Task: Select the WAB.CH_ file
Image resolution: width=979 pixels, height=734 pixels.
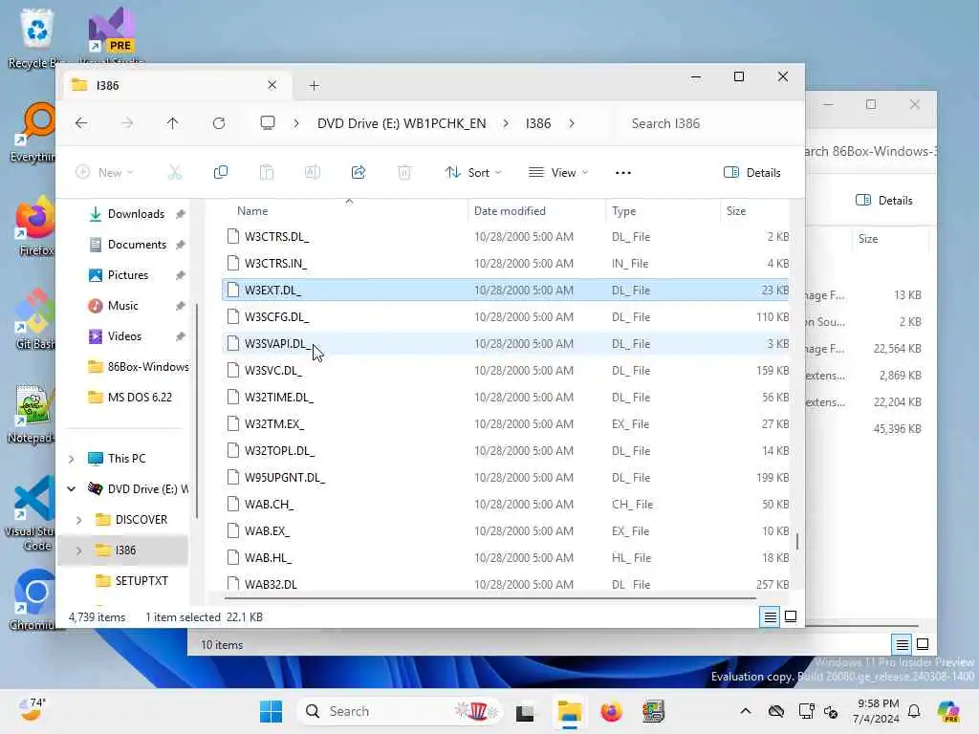Action: 506,505
